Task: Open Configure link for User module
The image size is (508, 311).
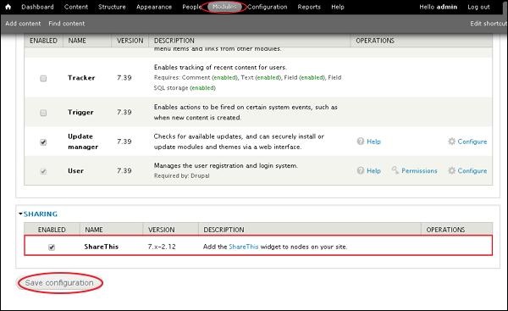Action: tap(472, 170)
